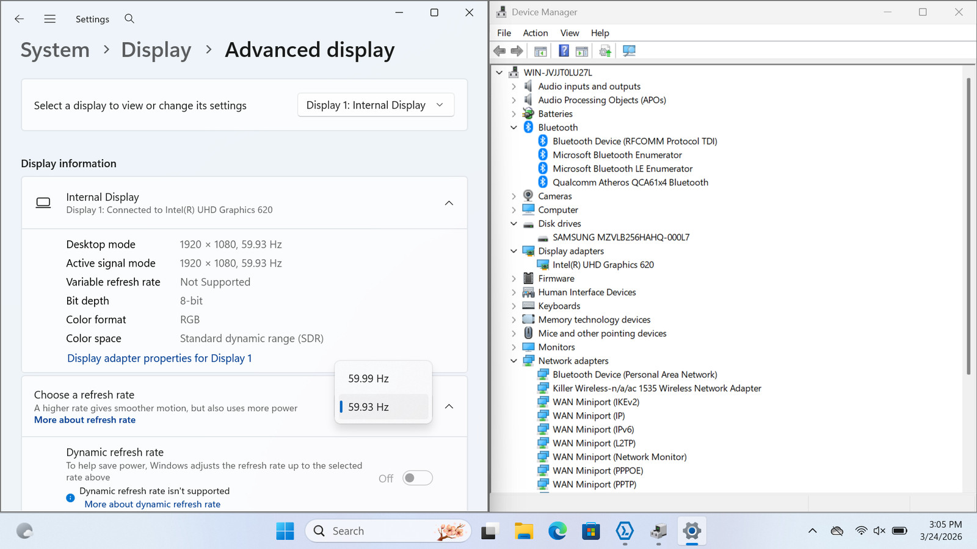This screenshot has width=977, height=549.
Task: Open the Action menu in Device Manager
Action: 536,33
